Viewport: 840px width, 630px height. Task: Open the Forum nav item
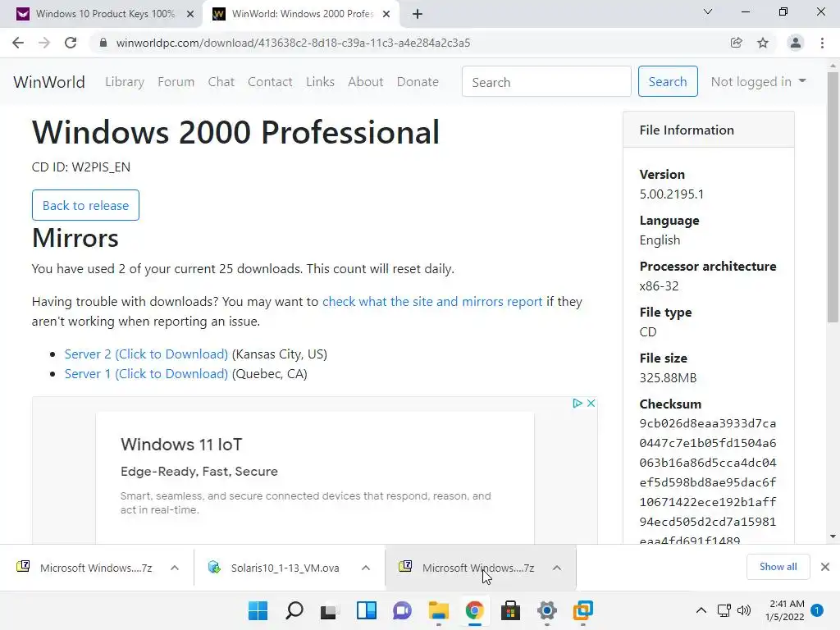176,82
